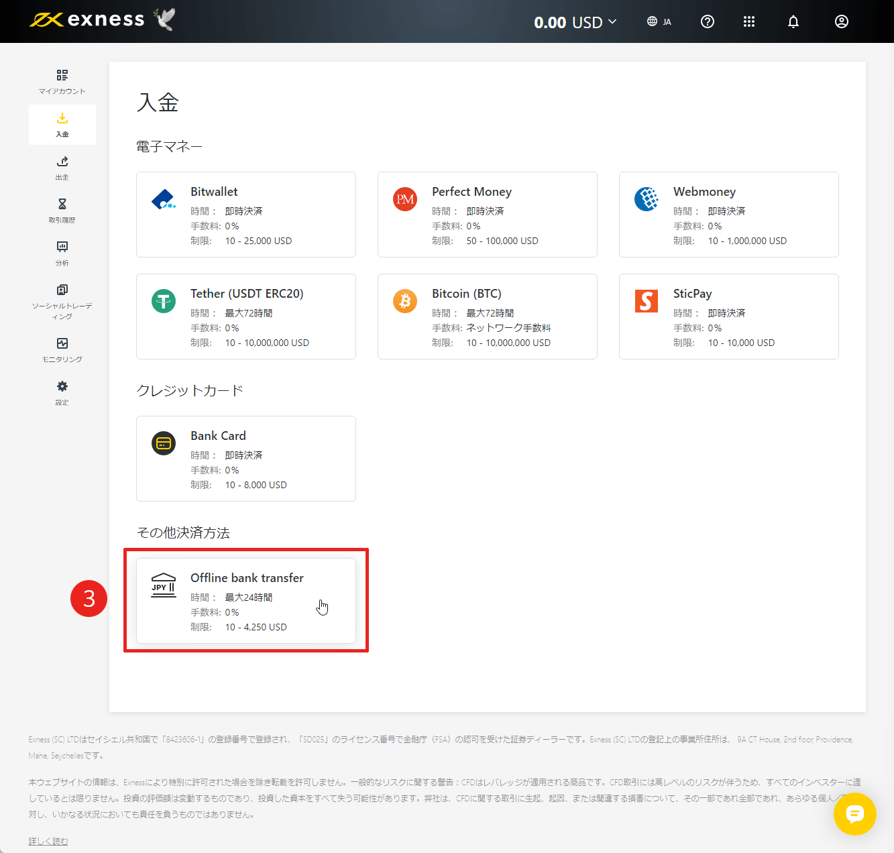894x853 pixels.
Task: Click the クレジットカード section heading
Action: [x=190, y=390]
